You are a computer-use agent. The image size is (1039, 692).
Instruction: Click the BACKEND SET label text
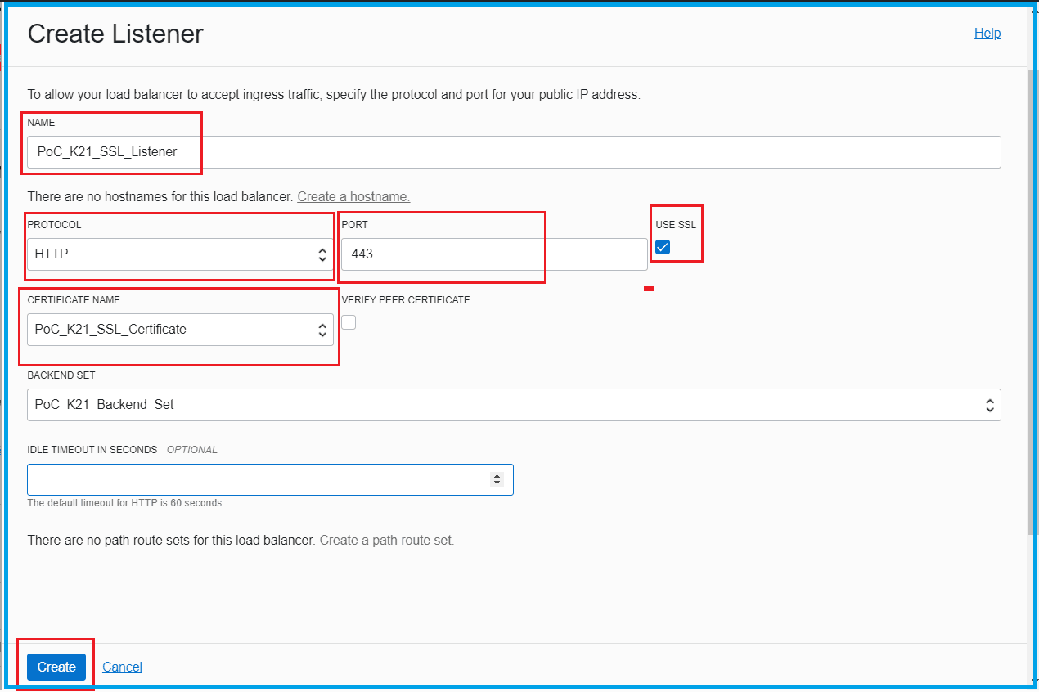pyautogui.click(x=61, y=375)
